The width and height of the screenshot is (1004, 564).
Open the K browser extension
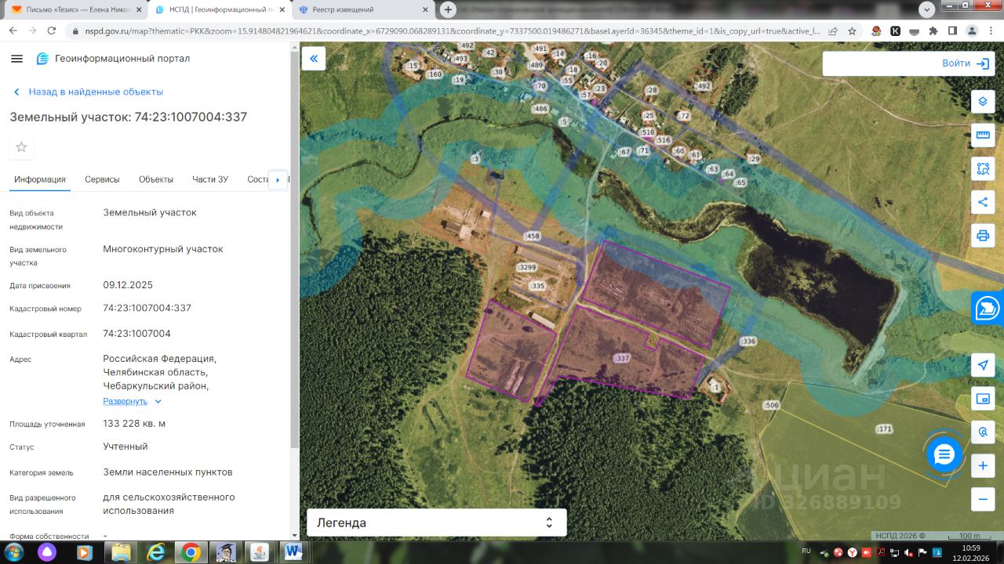pos(895,31)
